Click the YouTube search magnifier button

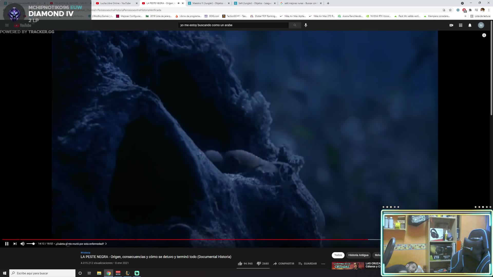(x=295, y=25)
